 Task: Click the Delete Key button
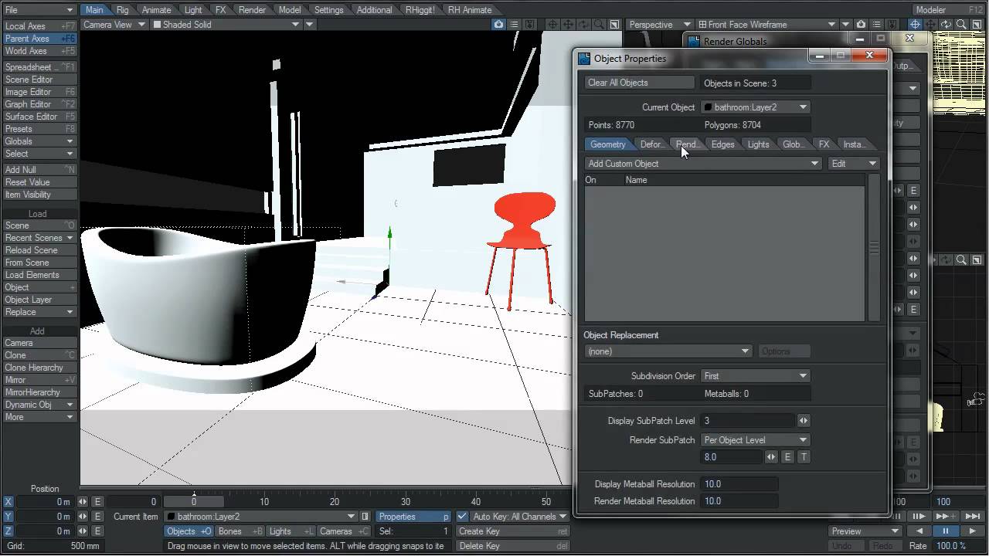point(513,546)
